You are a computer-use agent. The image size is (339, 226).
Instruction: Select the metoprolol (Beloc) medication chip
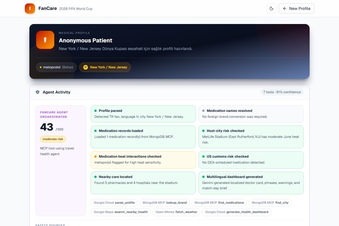[56, 67]
